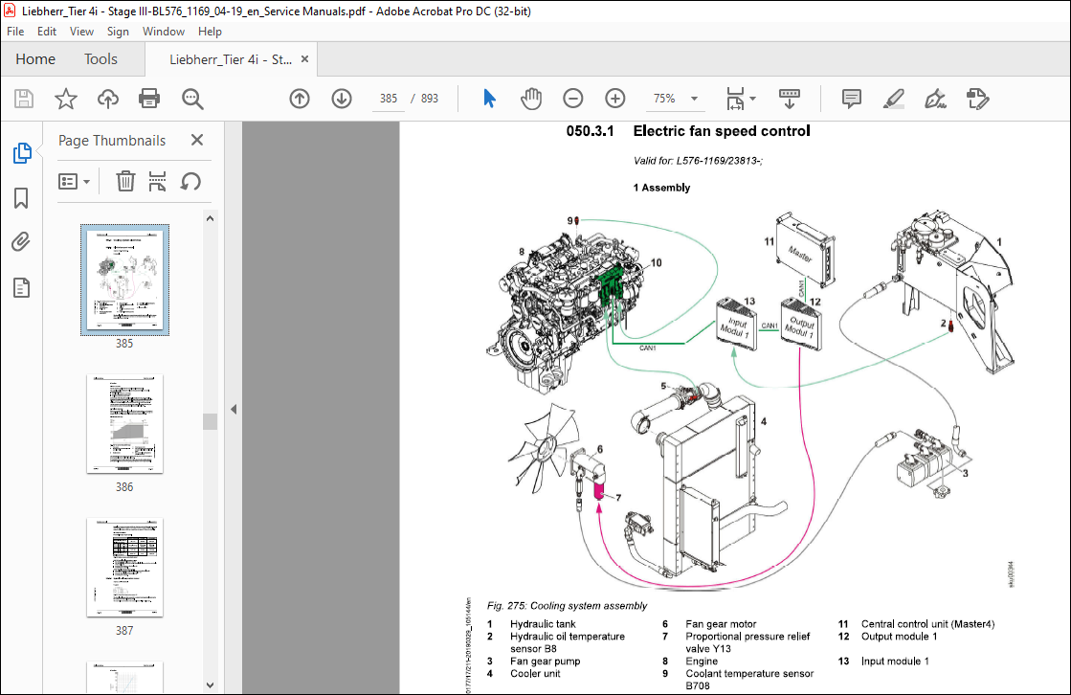Click the section number 050.3.1
1071x695 pixels.
591,131
